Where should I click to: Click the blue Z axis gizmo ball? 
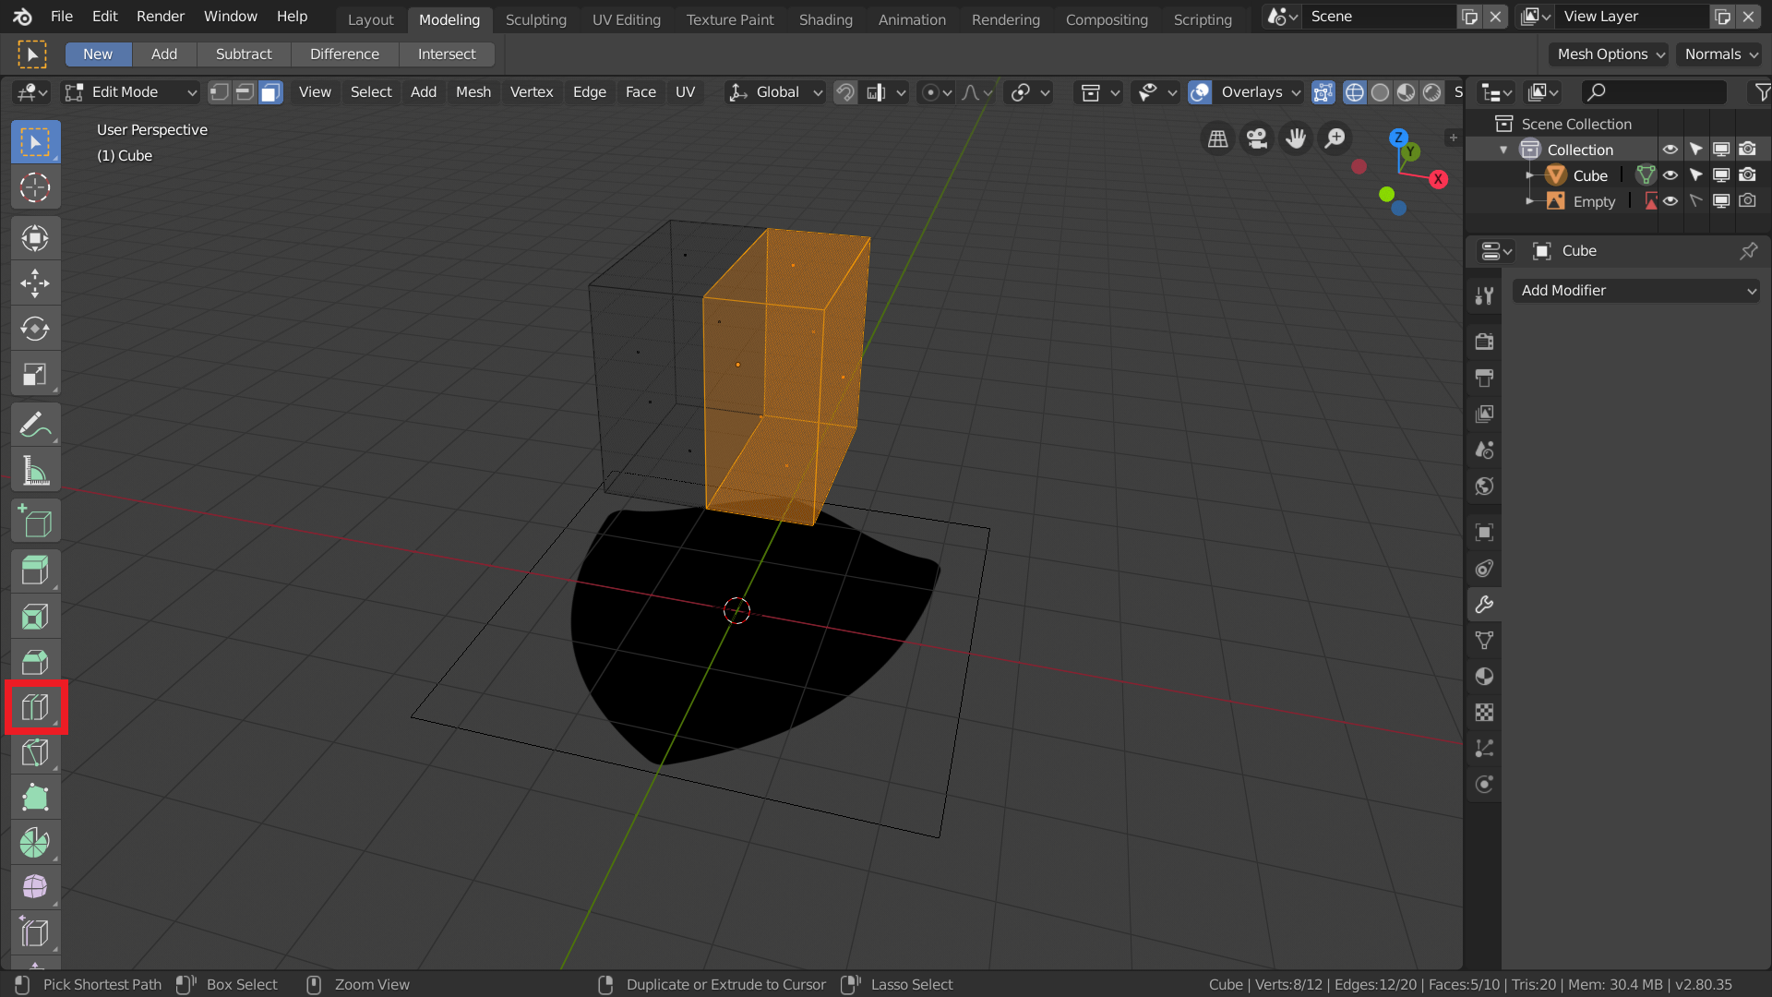coord(1399,138)
